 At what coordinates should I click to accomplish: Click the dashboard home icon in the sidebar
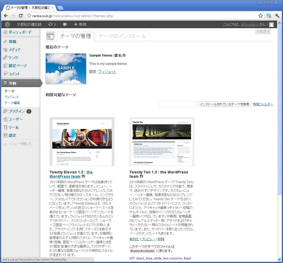(x=5, y=32)
